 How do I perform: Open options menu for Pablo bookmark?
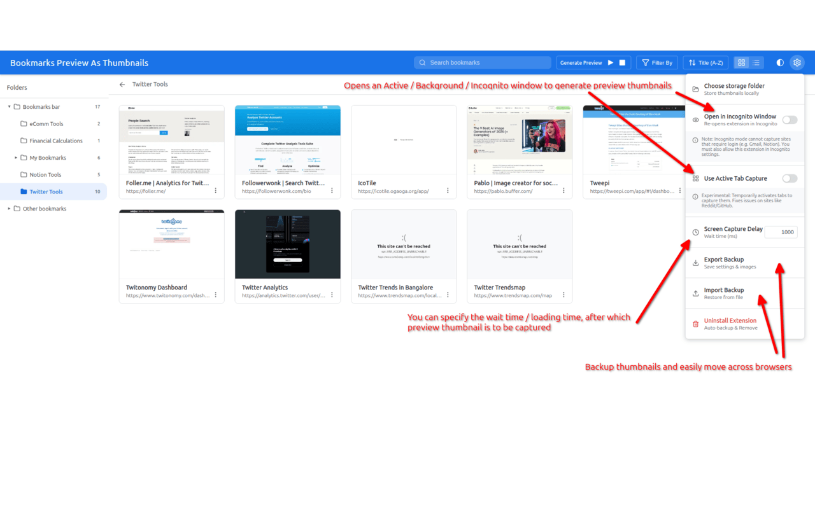[563, 190]
